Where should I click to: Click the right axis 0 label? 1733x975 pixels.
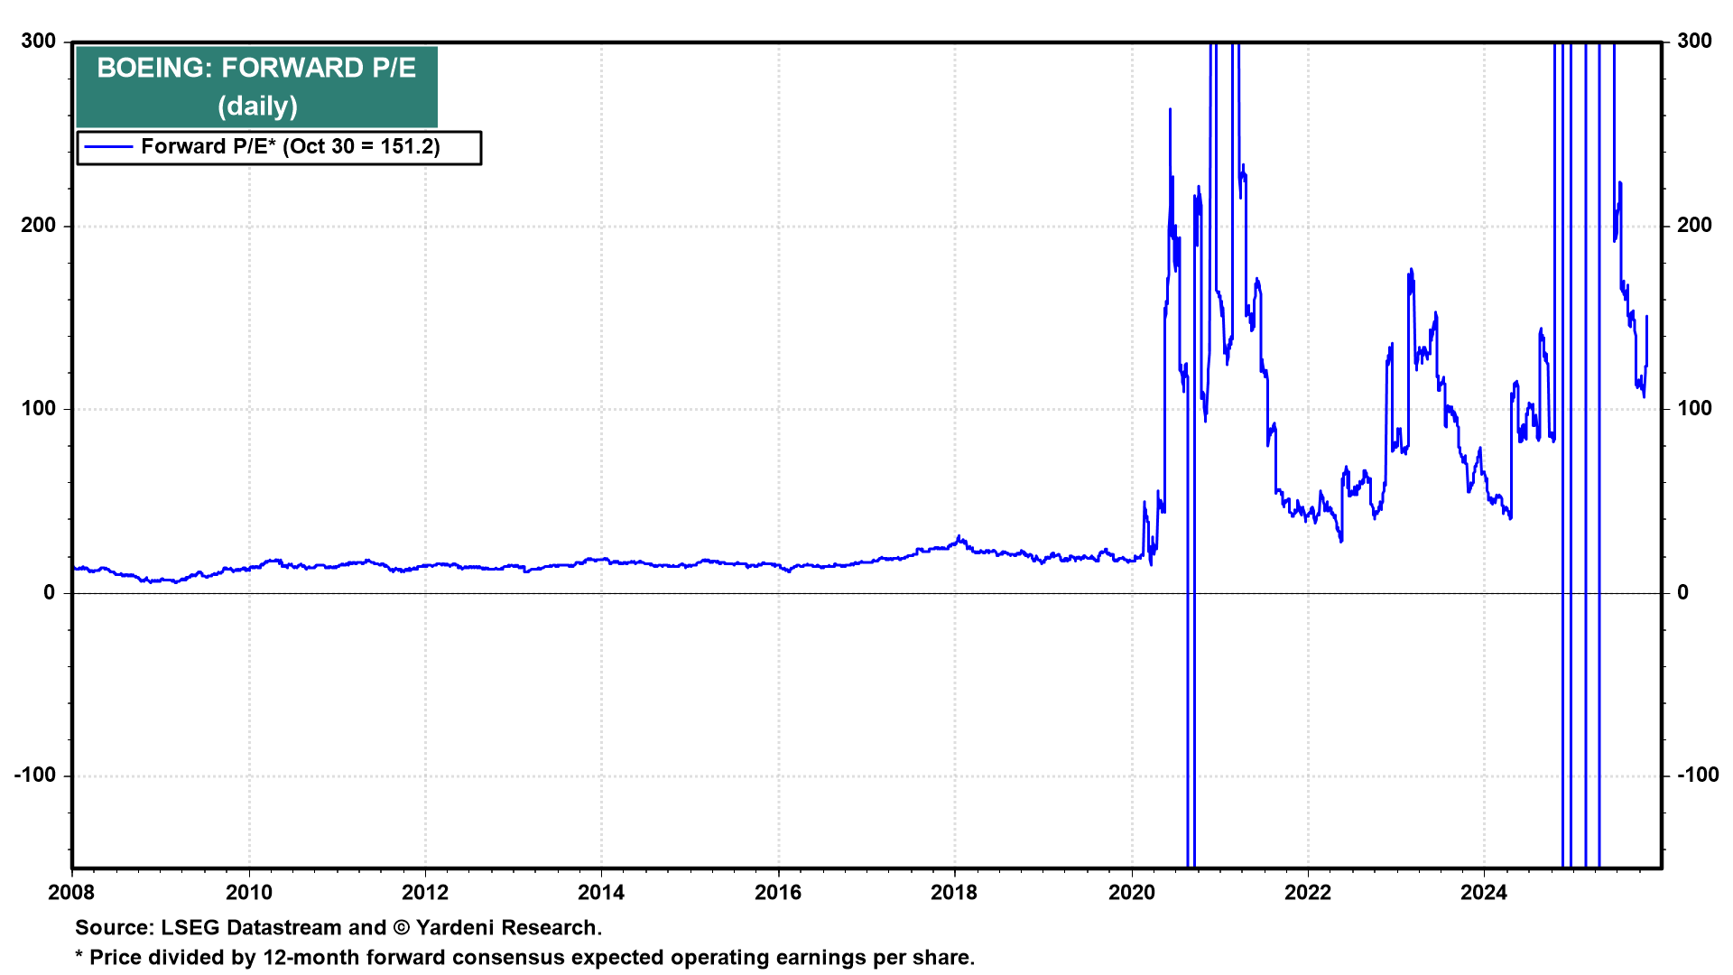1682,593
